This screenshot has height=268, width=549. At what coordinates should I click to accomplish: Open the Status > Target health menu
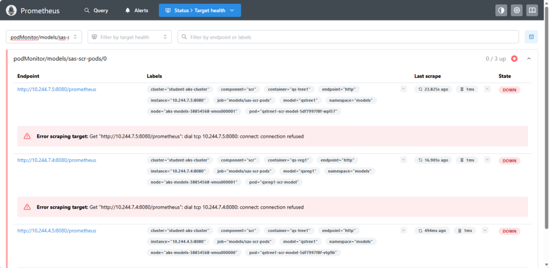tap(200, 10)
